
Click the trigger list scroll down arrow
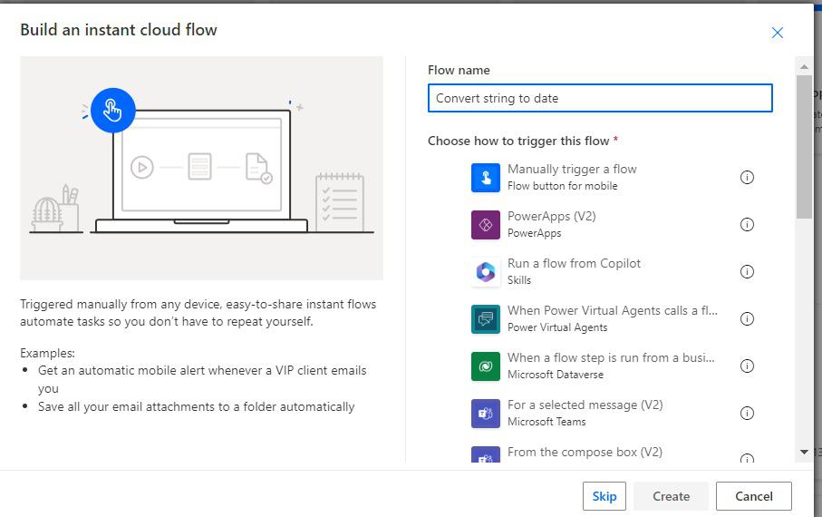804,452
